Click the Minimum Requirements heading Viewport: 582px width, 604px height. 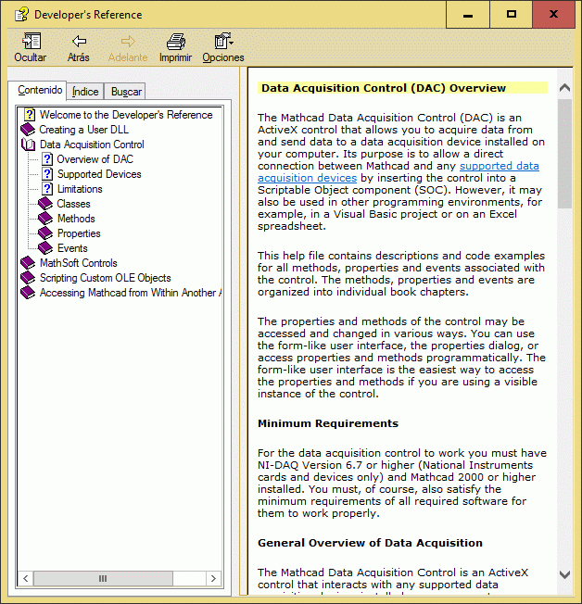point(328,423)
